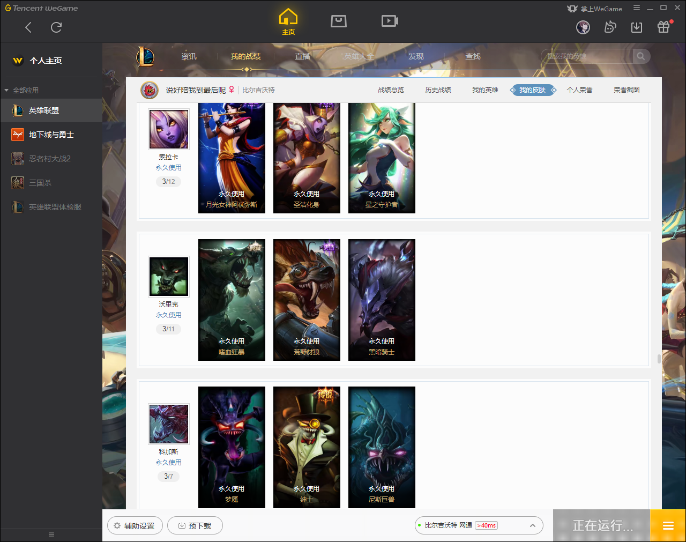Open the 嗜血狂暴 skin card

click(232, 300)
